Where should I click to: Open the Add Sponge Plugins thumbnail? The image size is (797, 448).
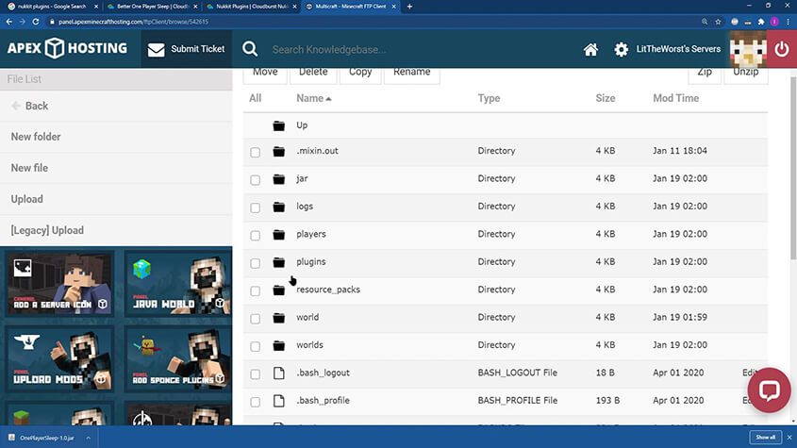[x=178, y=359]
